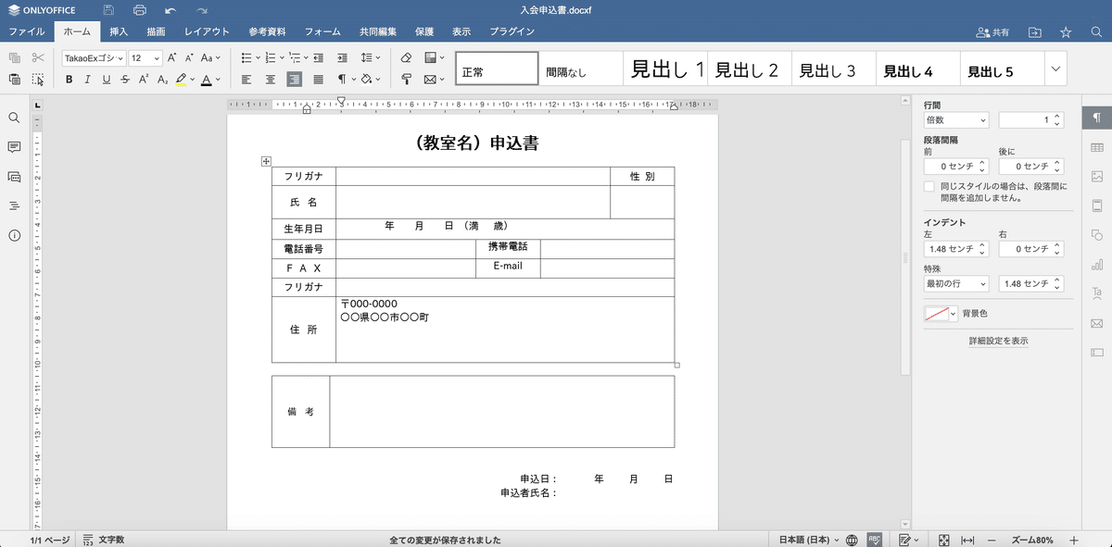Click the Cut scissors icon
Screen dimensions: 1112x547
point(38,57)
